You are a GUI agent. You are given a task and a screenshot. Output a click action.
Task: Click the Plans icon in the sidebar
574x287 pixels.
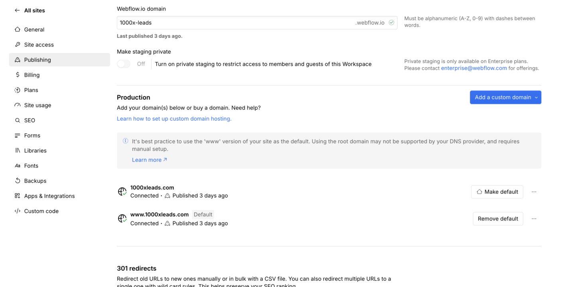[17, 90]
